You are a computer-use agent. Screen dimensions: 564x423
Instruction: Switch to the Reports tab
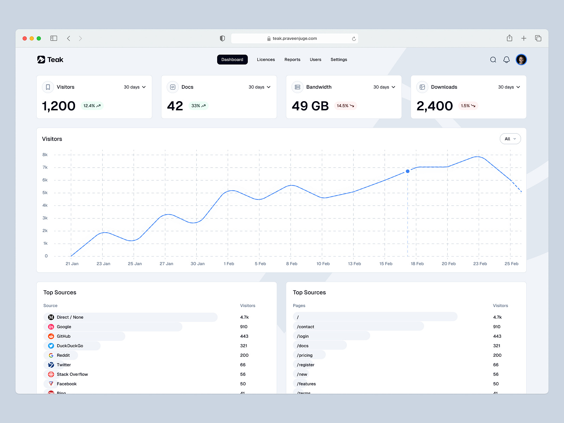(x=292, y=60)
